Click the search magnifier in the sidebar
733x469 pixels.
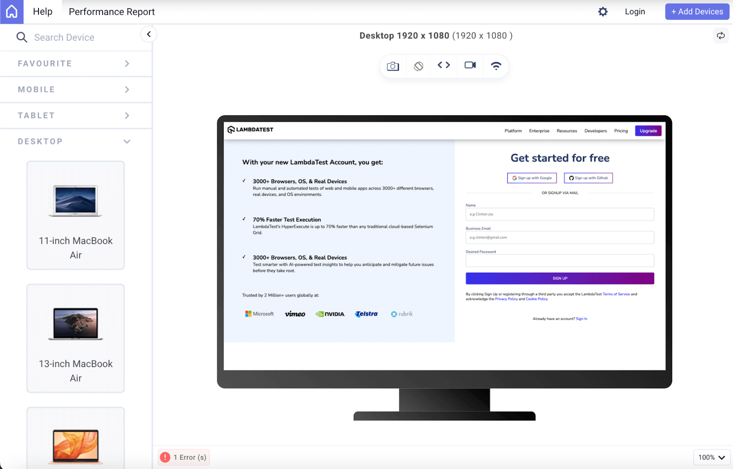click(x=22, y=37)
